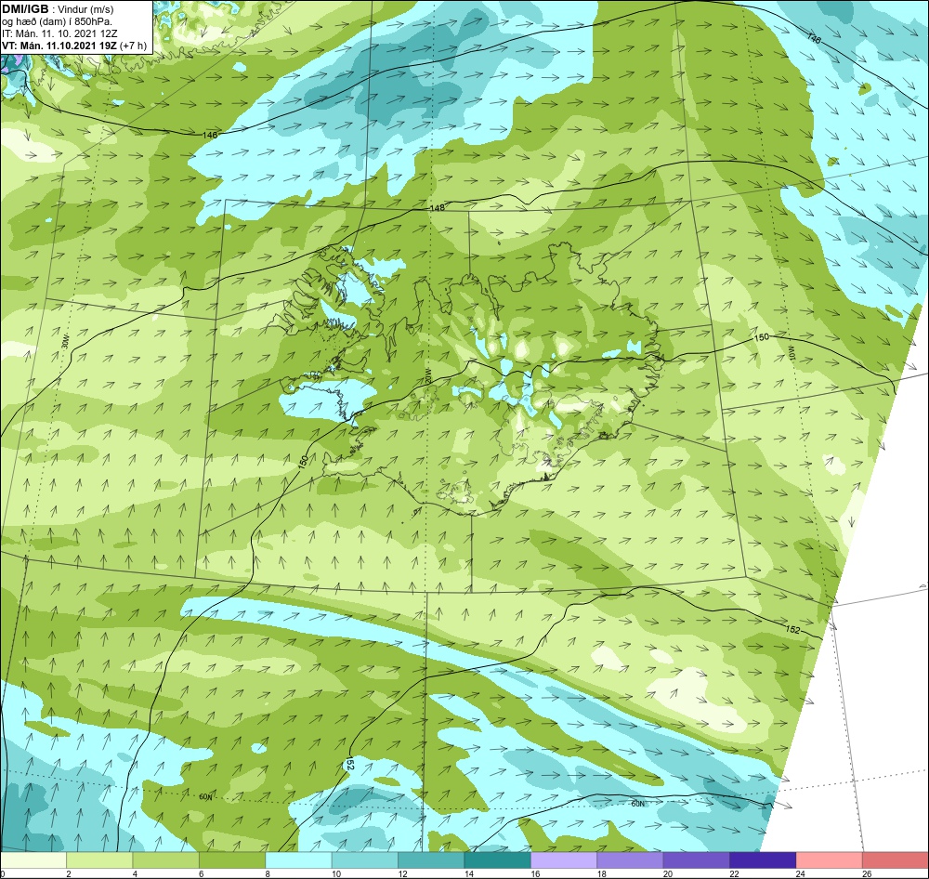
Task: Click the '146' contour label in the upper-left area
Action: pyautogui.click(x=210, y=135)
